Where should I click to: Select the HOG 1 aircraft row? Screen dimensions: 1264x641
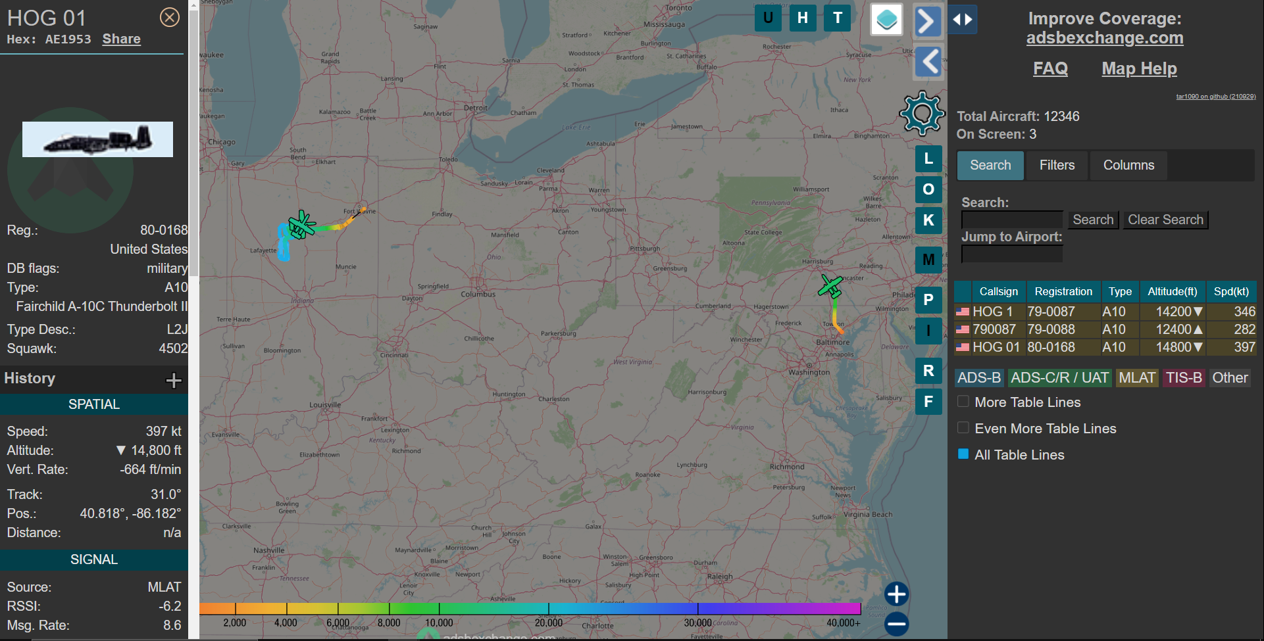pos(1105,312)
